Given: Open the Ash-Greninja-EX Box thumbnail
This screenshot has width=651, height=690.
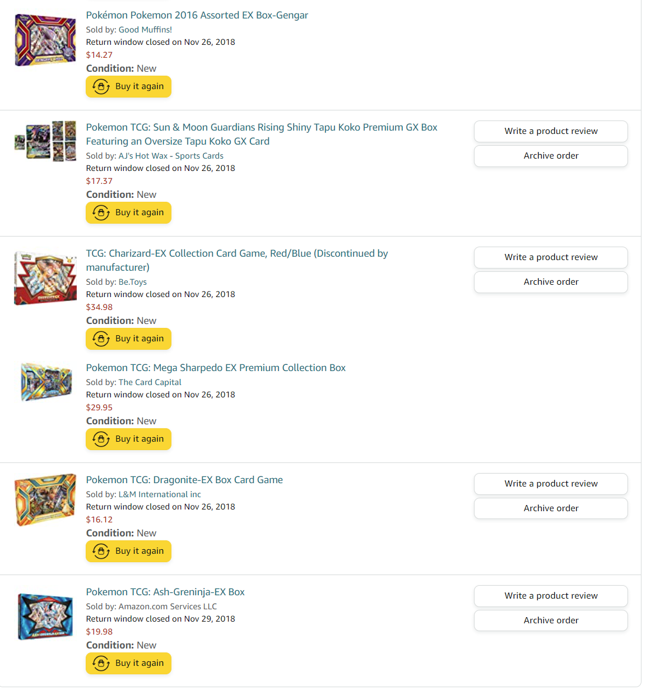Looking at the screenshot, I should click(x=45, y=616).
